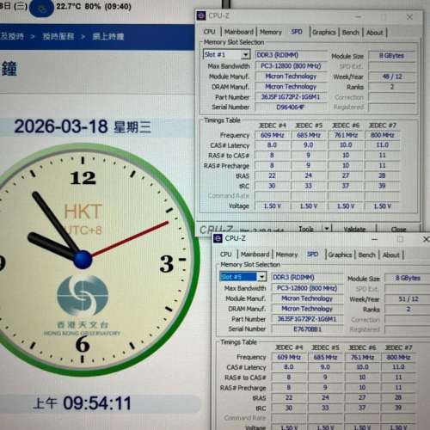Click the Validate button
Viewport: 430px width, 430px height.
(x=354, y=229)
